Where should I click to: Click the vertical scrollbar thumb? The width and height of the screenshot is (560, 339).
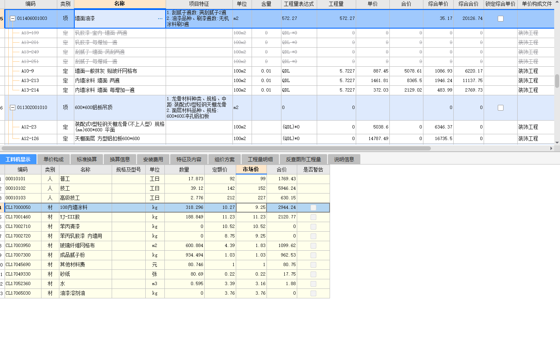(x=557, y=81)
